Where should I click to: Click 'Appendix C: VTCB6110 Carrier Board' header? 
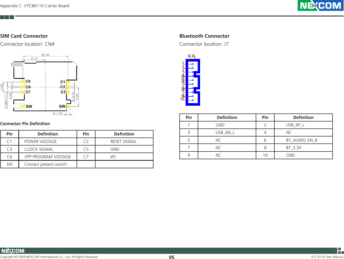(x=35, y=6)
